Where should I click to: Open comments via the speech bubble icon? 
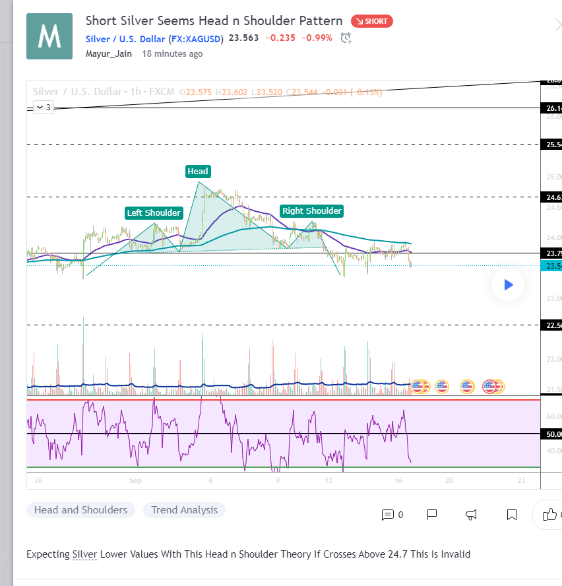[x=387, y=515]
